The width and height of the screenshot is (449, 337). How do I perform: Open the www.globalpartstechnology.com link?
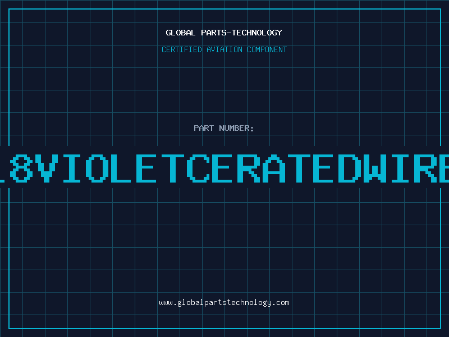(224, 303)
